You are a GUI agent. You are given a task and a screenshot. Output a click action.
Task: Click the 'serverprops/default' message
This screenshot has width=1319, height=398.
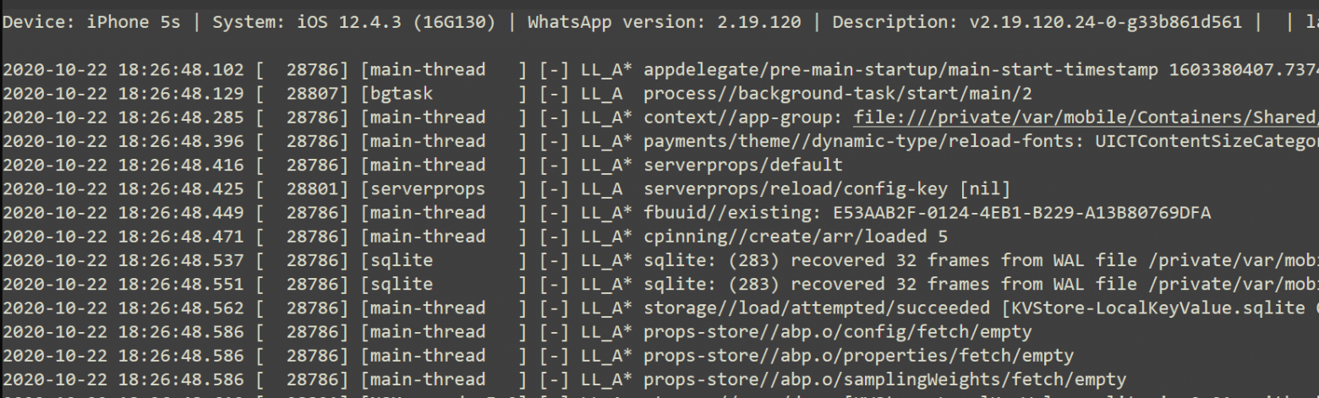743,165
